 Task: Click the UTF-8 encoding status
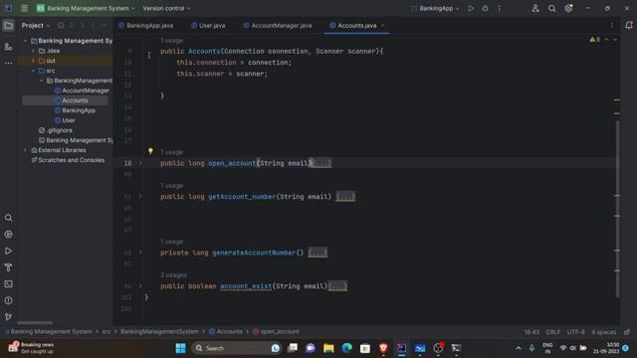click(x=575, y=331)
